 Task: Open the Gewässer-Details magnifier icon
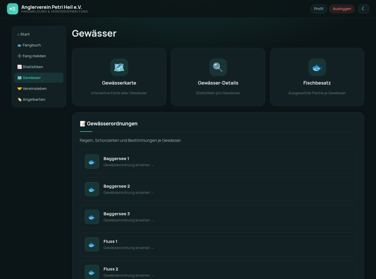coord(218,67)
